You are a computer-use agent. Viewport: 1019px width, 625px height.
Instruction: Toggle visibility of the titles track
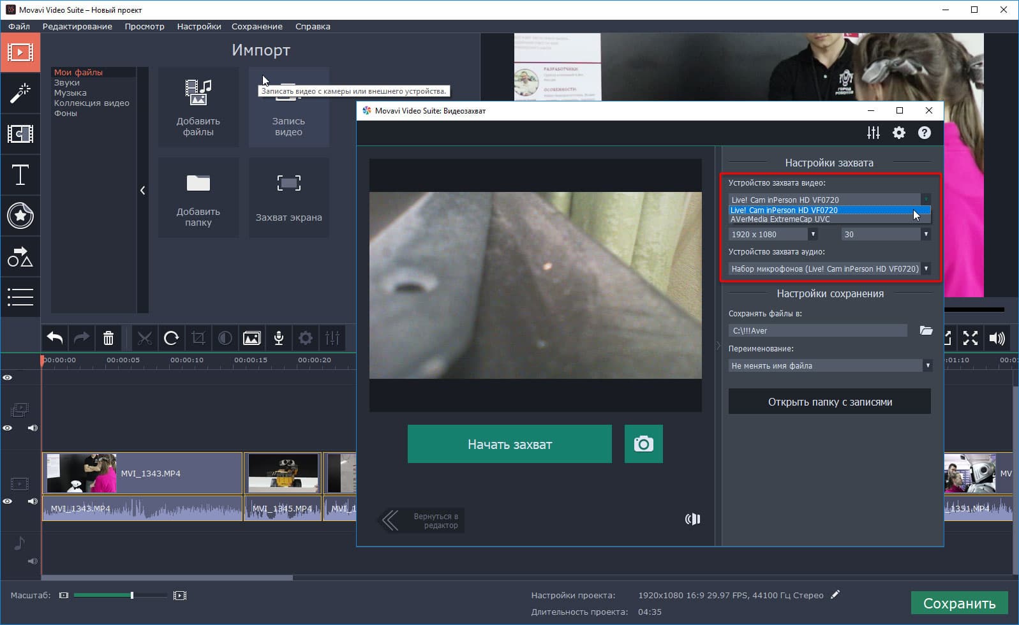(x=8, y=378)
